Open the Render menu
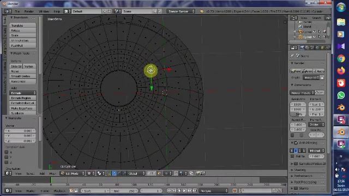The image size is (349, 196). (x=29, y=11)
